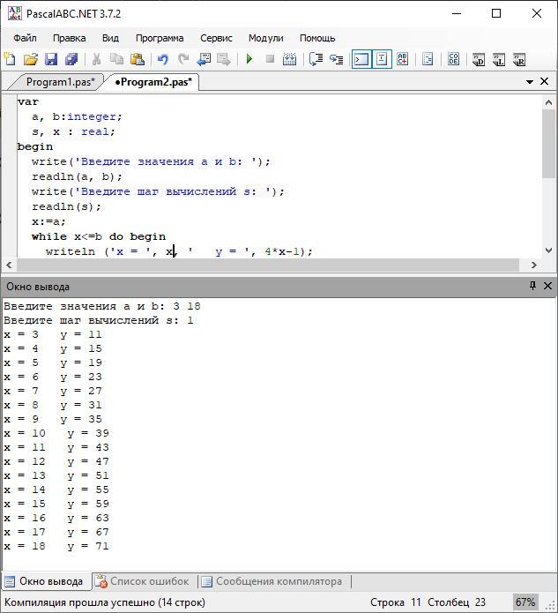This screenshot has width=558, height=613.
Task: Click the 'a, b:integer;' declaration line
Action: (77, 117)
